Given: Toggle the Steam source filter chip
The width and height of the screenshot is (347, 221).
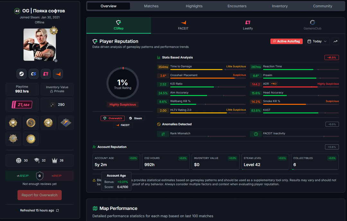Looking at the screenshot, I should click(135, 118).
